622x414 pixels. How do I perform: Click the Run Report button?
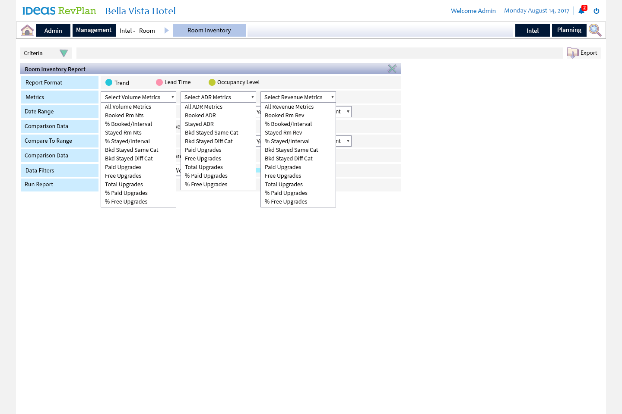tap(39, 185)
